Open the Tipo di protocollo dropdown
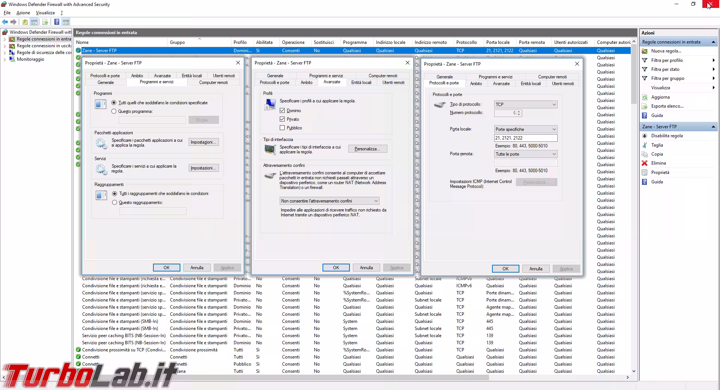Viewport: 720px width, 390px height. (x=525, y=105)
